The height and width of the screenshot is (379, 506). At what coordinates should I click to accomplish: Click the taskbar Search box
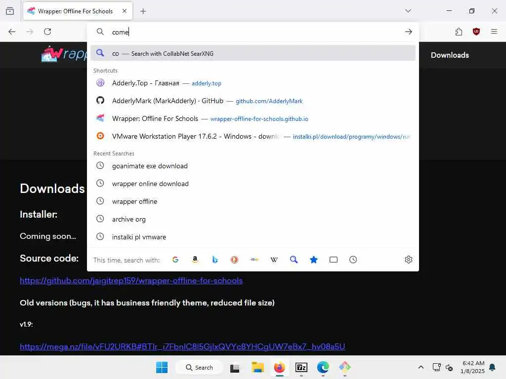[x=199, y=367]
